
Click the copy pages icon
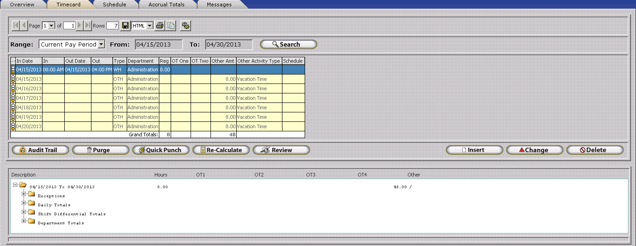[171, 26]
